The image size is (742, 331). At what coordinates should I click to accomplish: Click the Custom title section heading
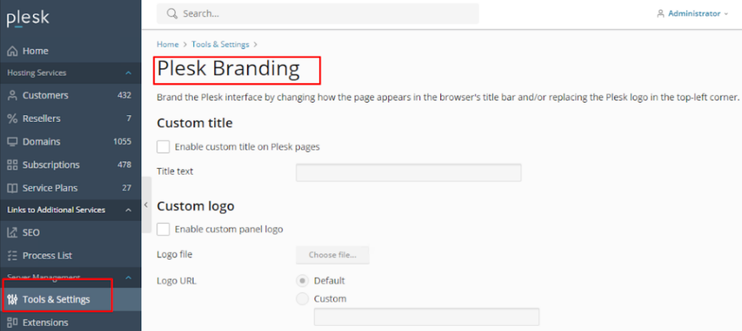(x=195, y=123)
